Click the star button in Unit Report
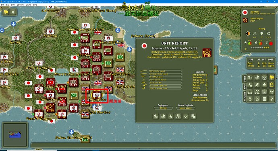The height and width of the screenshot is (151, 278). click(171, 116)
